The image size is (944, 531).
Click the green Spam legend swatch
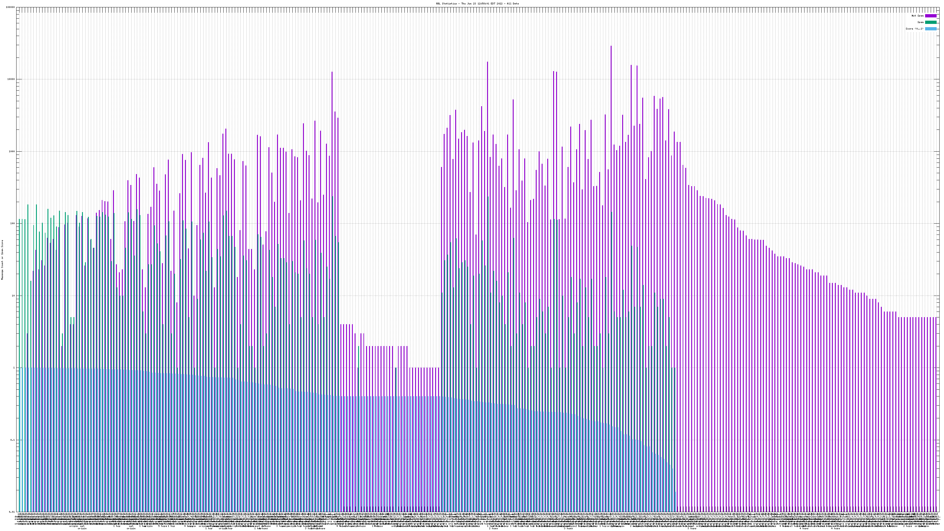pyautogui.click(x=930, y=22)
